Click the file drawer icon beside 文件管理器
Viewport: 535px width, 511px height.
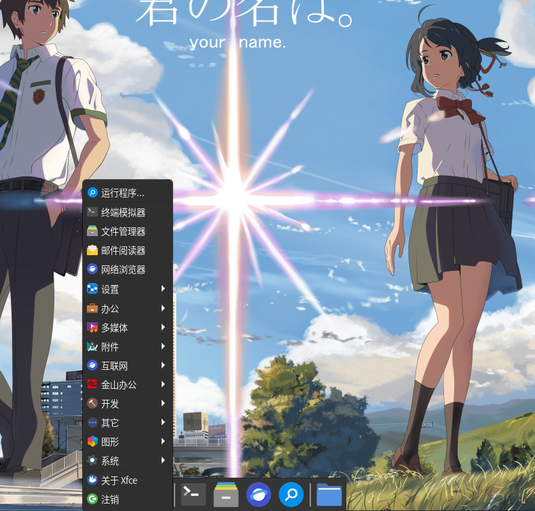92,231
